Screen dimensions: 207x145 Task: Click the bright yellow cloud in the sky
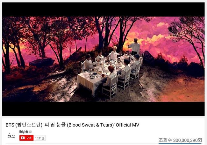coord(156,38)
